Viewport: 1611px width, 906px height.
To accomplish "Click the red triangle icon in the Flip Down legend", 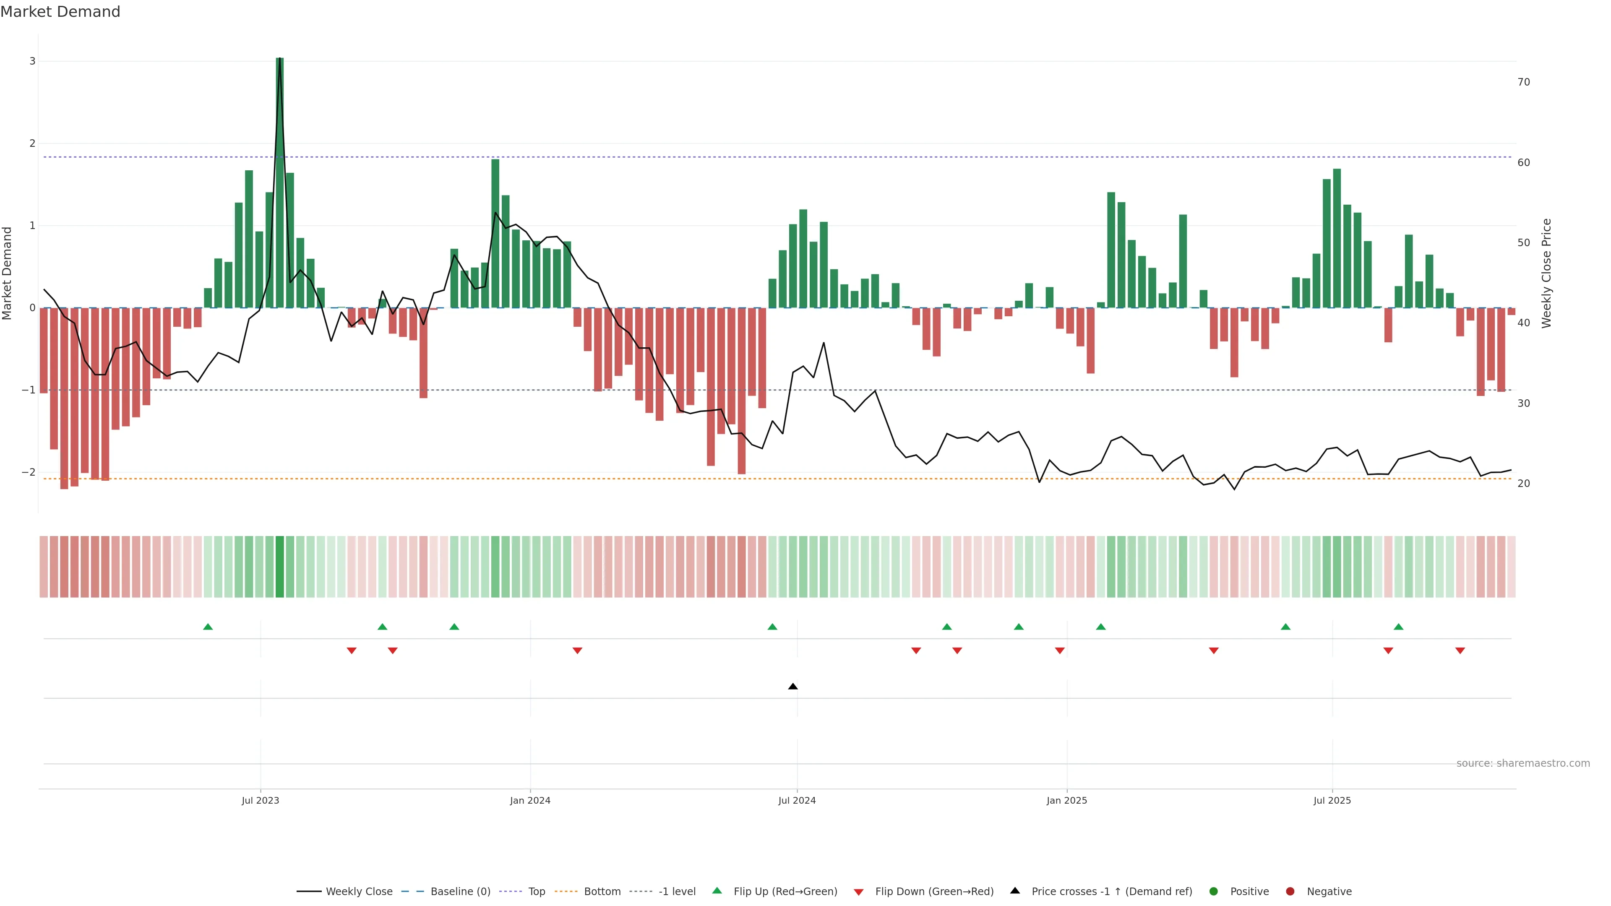I will tap(859, 892).
